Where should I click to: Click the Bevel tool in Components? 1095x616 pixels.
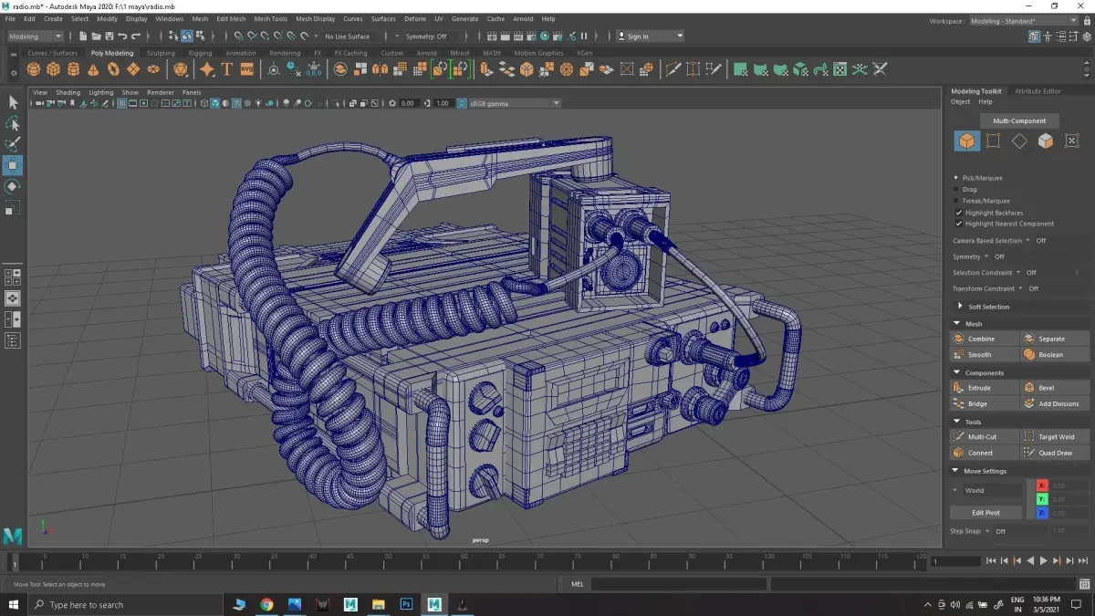pyautogui.click(x=1046, y=388)
